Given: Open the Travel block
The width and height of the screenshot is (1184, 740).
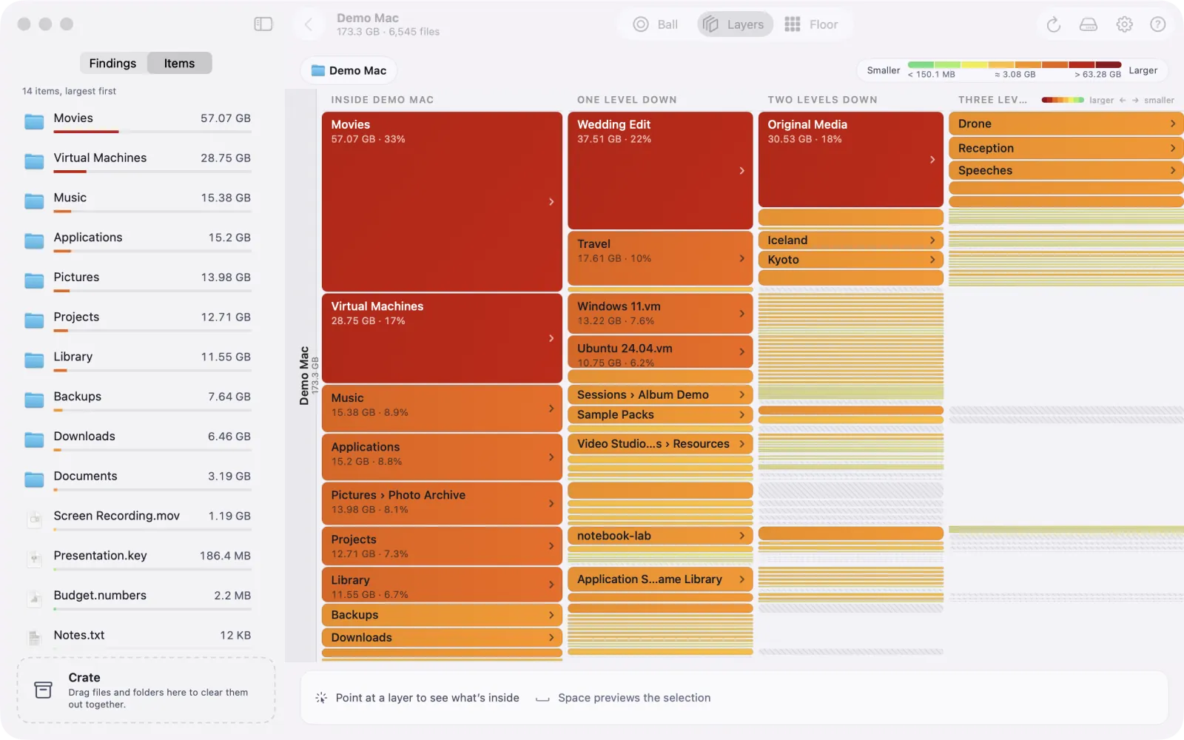Looking at the screenshot, I should [x=660, y=258].
